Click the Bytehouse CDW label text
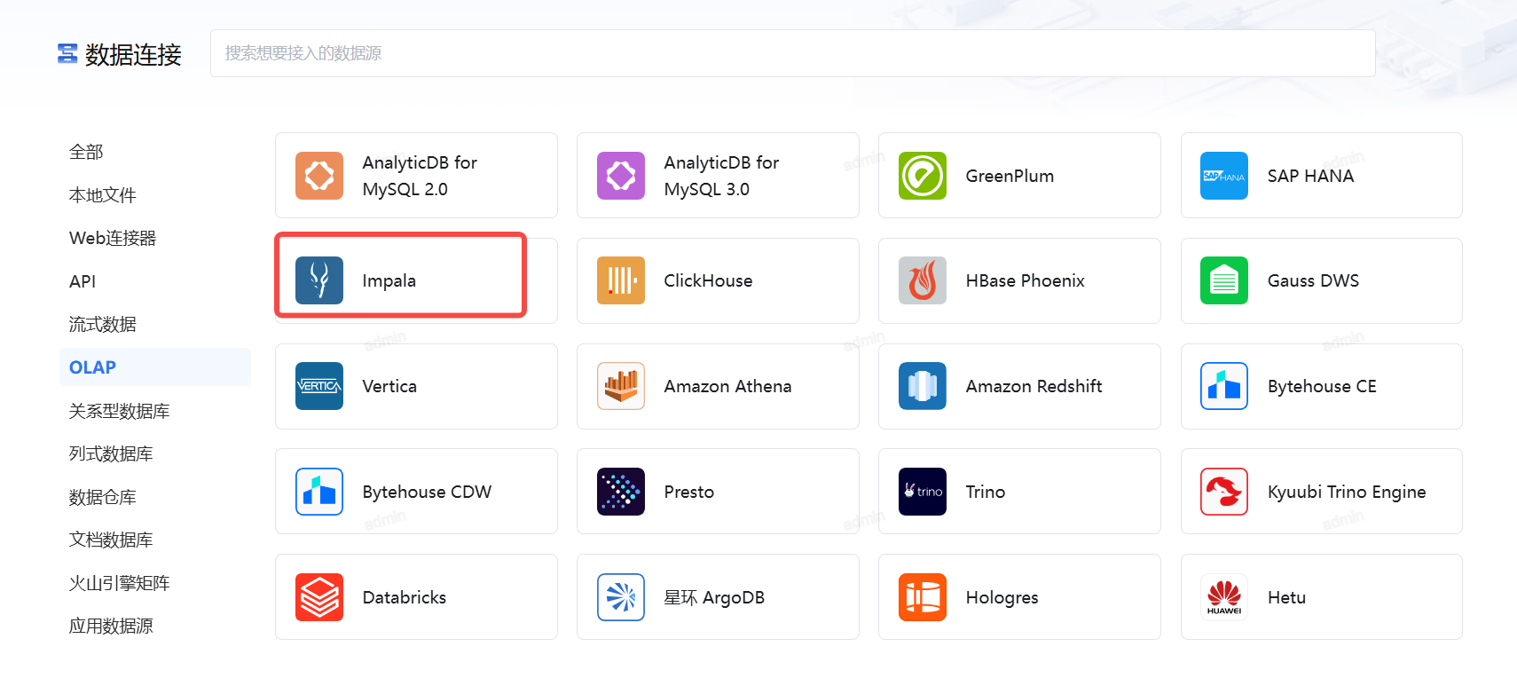The width and height of the screenshot is (1517, 678). click(x=427, y=492)
